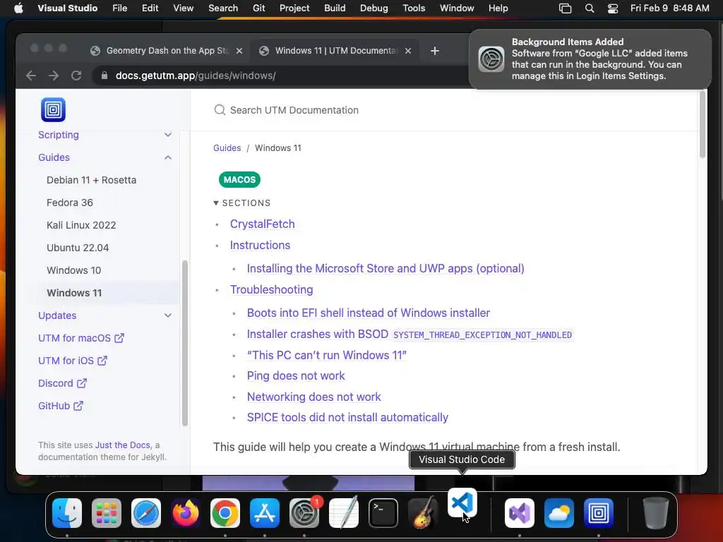The width and height of the screenshot is (723, 542).
Task: Close the Windows 11 UTM tab
Action: [x=408, y=51]
